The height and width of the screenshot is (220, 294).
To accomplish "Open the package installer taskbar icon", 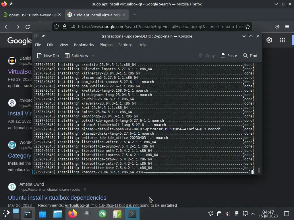I will coord(117,214).
